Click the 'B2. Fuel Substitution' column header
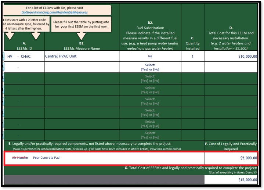 click(x=150, y=36)
